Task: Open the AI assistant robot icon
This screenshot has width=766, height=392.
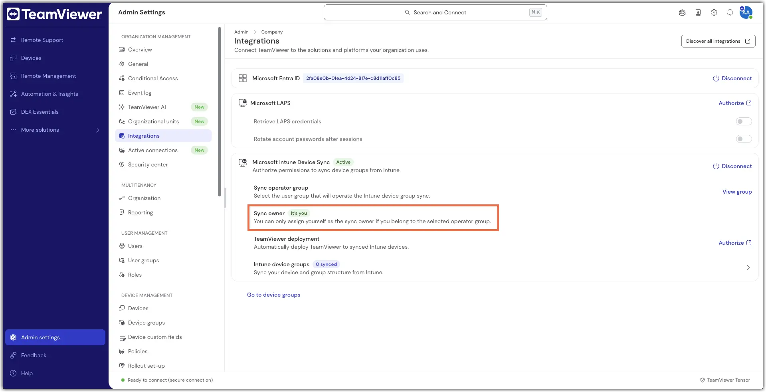Action: [x=682, y=12]
